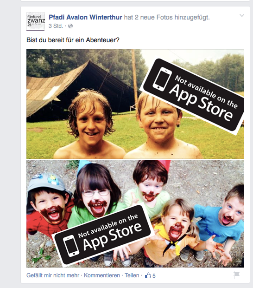
Task: Click "App Store" text on the tent photo badge
Action: pyautogui.click(x=201, y=103)
